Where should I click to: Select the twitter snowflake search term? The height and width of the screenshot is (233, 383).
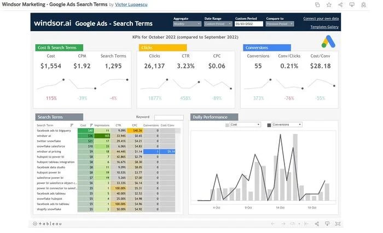tap(49, 141)
